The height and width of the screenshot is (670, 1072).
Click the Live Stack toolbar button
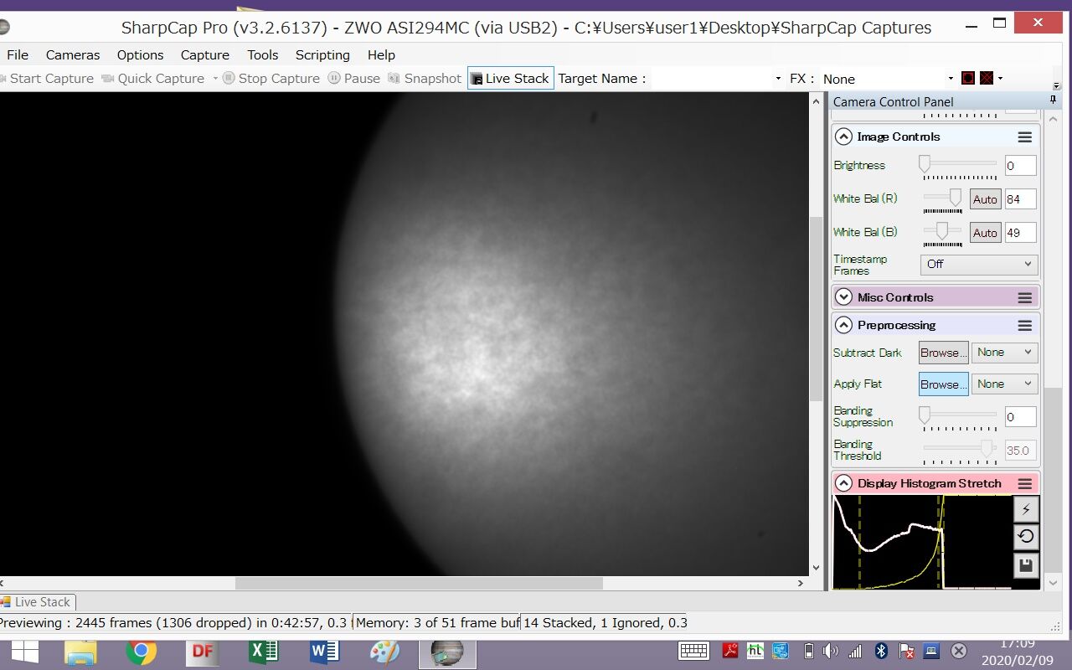[510, 78]
